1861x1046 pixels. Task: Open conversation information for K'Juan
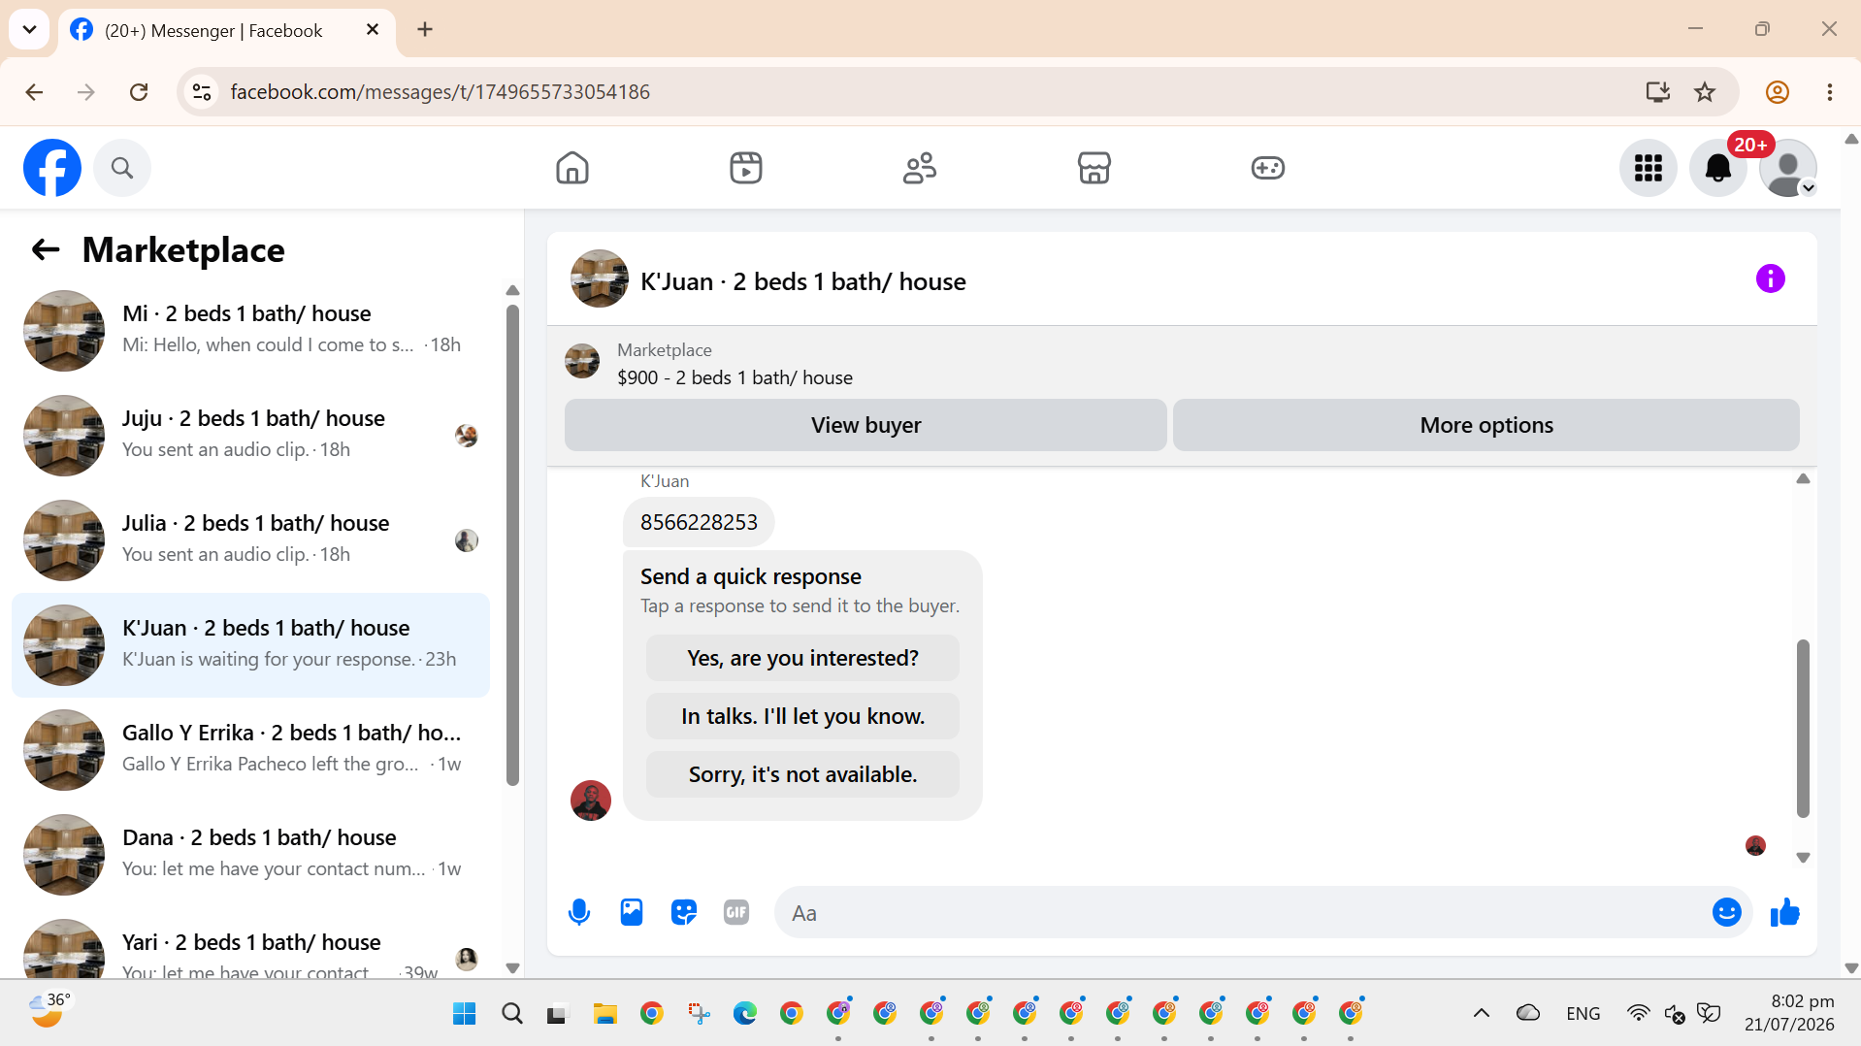pos(1771,279)
